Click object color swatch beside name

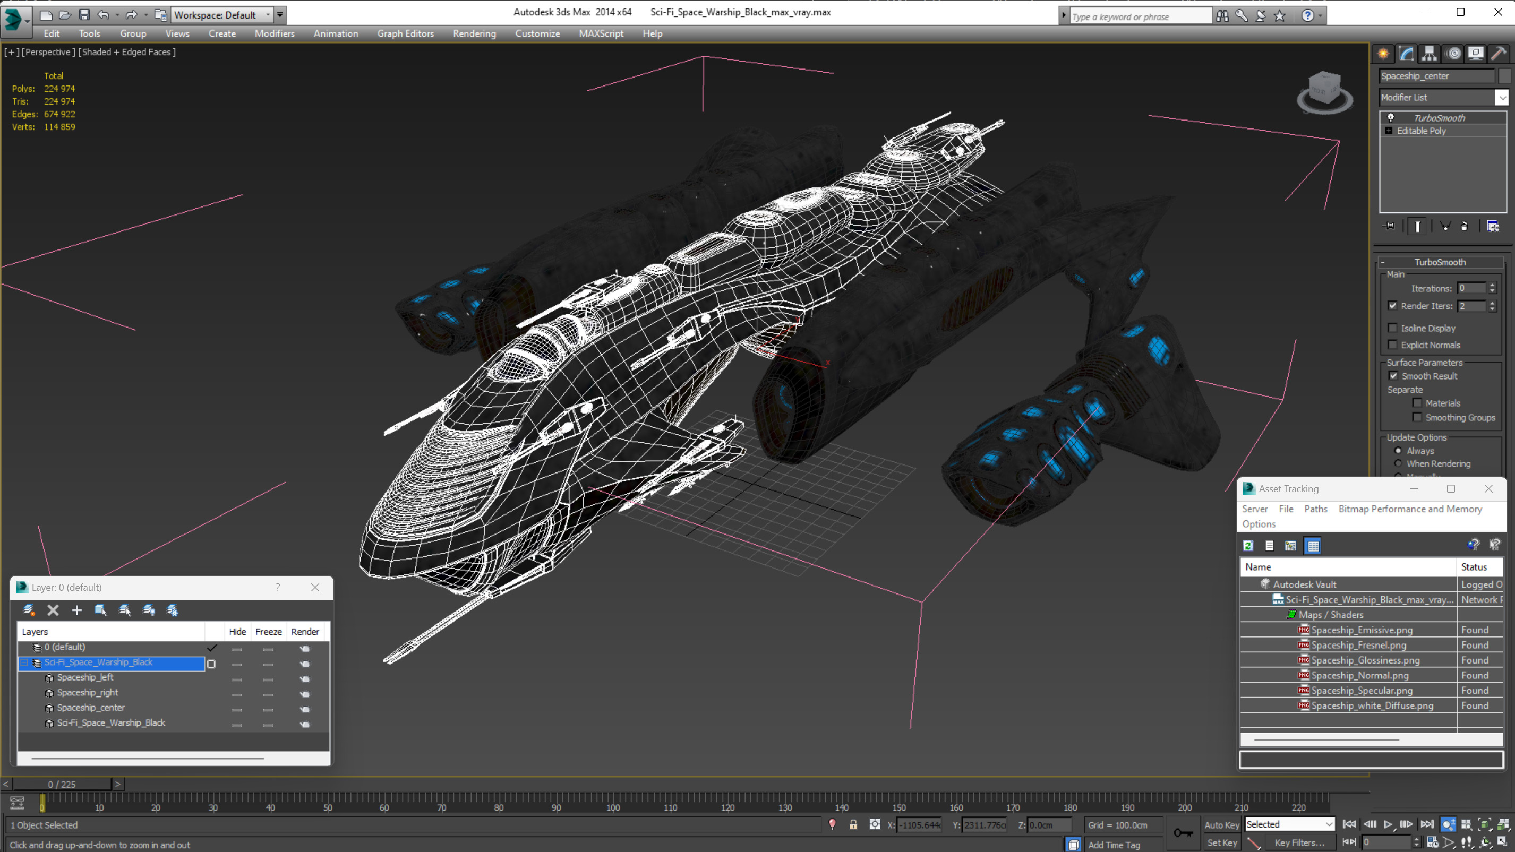1504,76
